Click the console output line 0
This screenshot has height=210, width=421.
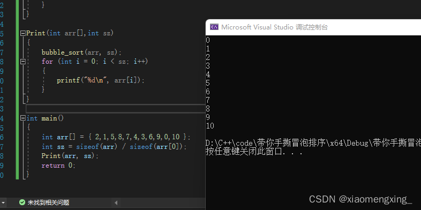[x=208, y=40]
